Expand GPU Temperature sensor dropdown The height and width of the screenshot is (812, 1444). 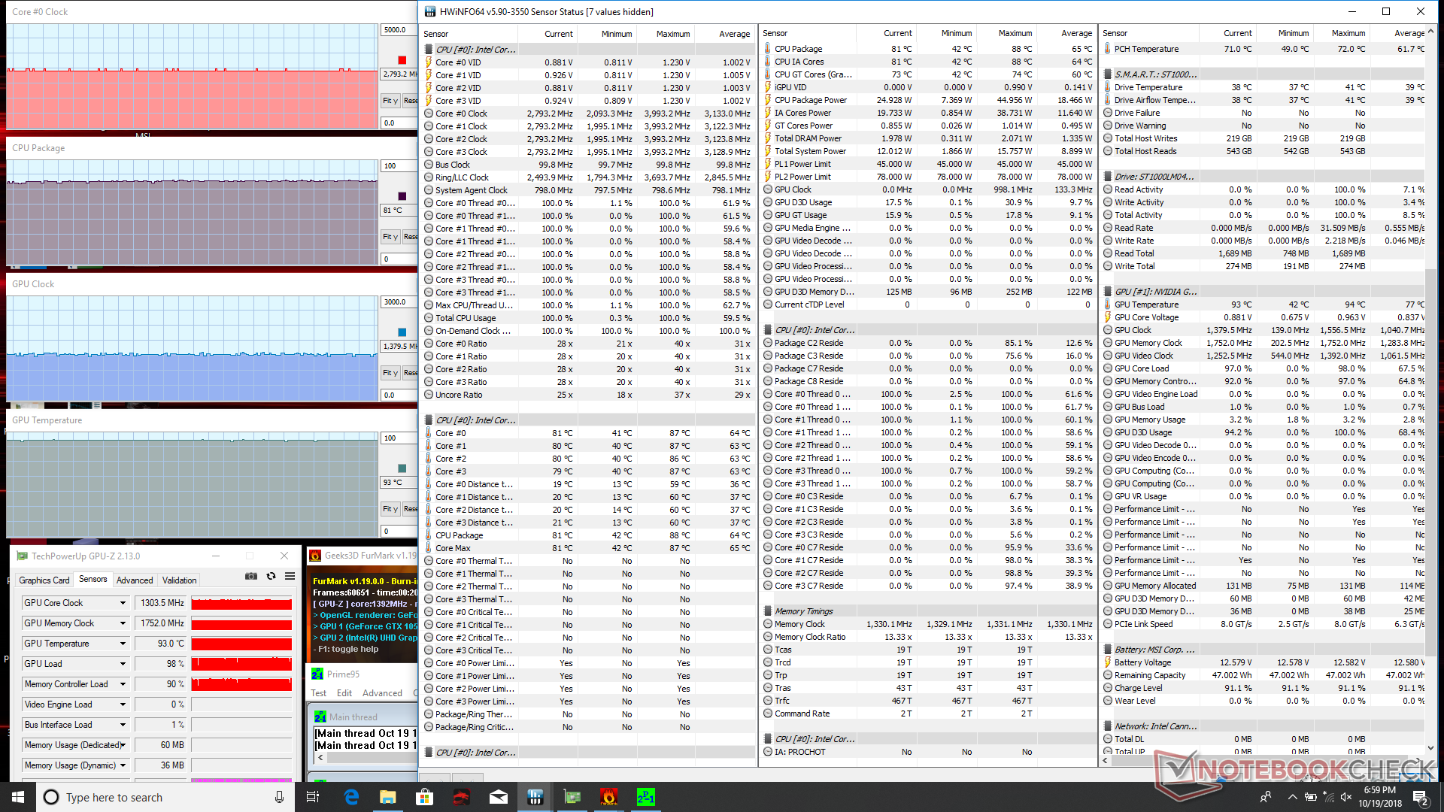tap(123, 644)
